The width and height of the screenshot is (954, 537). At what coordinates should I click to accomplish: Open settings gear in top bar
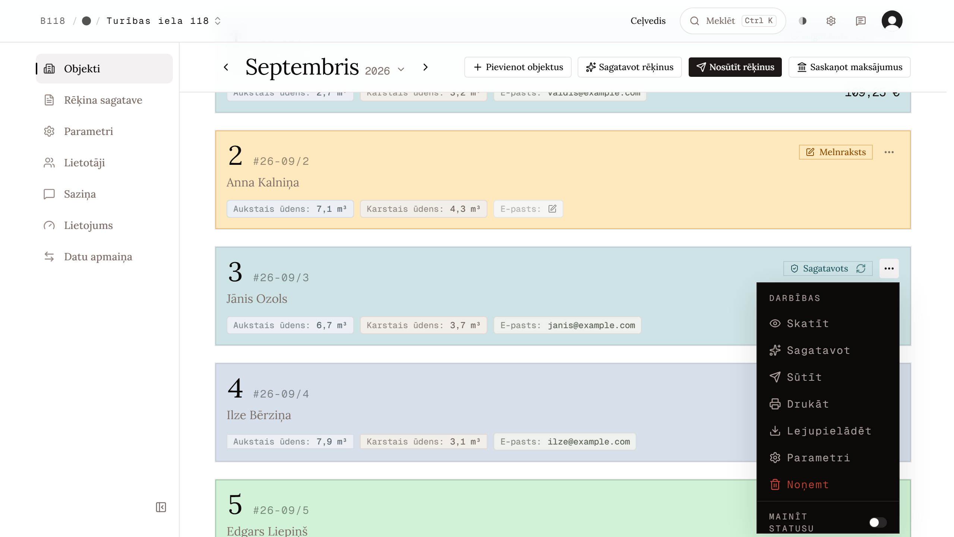[831, 21]
